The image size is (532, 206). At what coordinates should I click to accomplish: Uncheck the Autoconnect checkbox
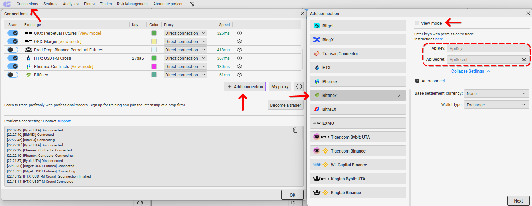[x=417, y=81]
